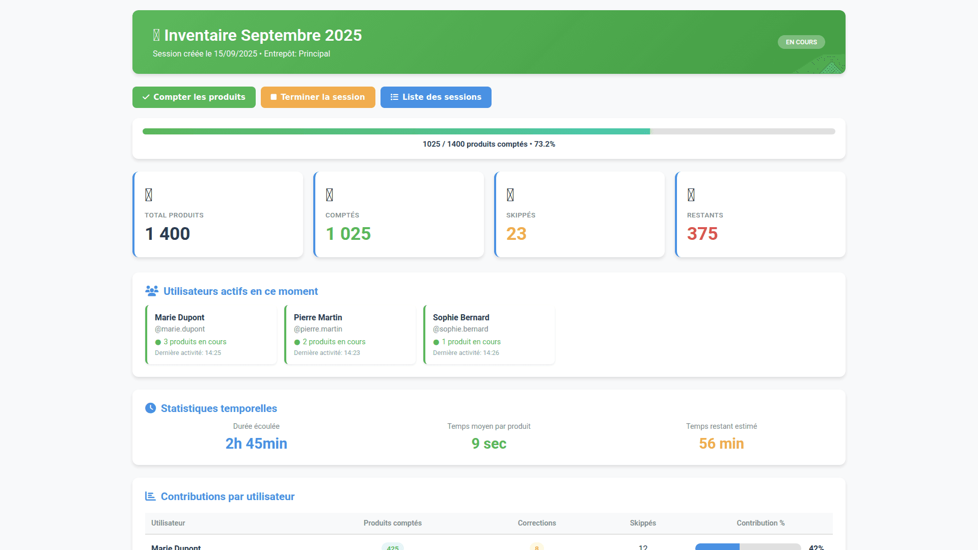Click the stop square icon on Terminer la session
Image resolution: width=978 pixels, height=550 pixels.
pos(274,97)
